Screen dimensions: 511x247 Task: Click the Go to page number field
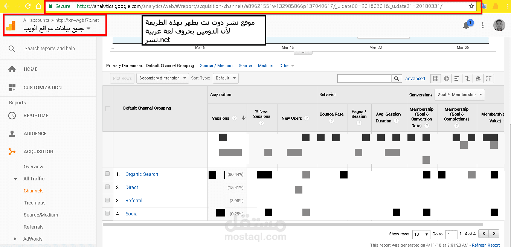(x=451, y=234)
